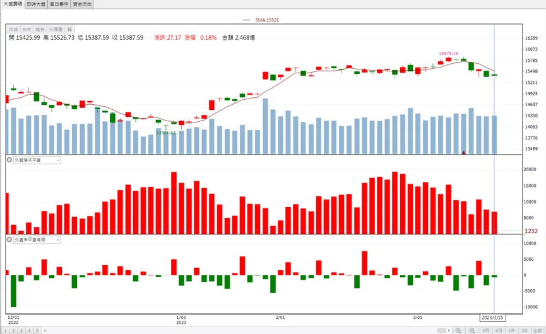Viewport: 546px width, 334px height.
Task: Click the zoom-out magnifier icon
Action: click(x=458, y=330)
